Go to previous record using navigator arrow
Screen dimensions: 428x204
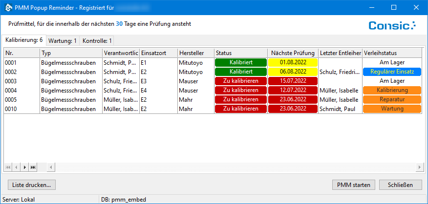coord(16,167)
